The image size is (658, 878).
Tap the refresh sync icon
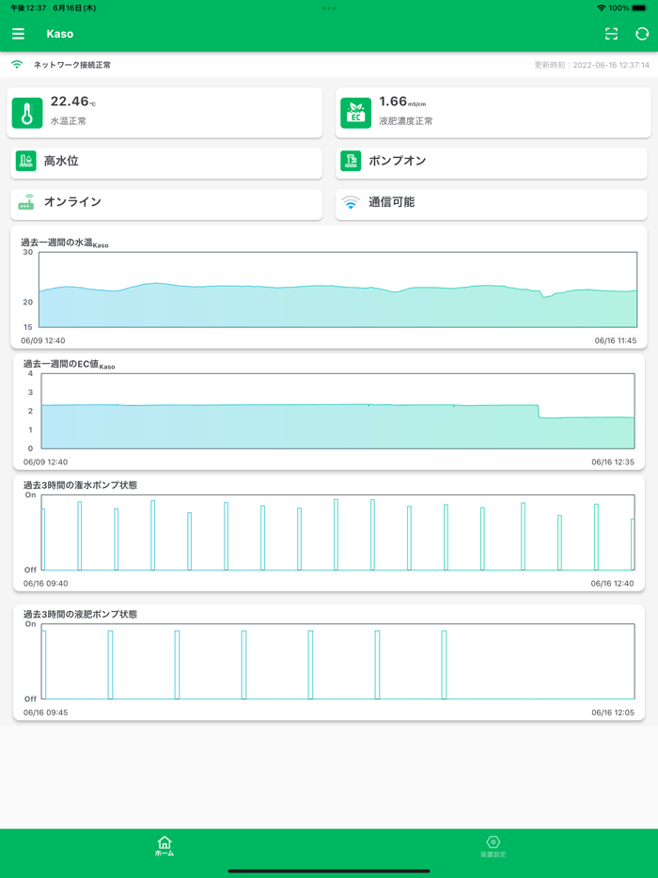(642, 34)
